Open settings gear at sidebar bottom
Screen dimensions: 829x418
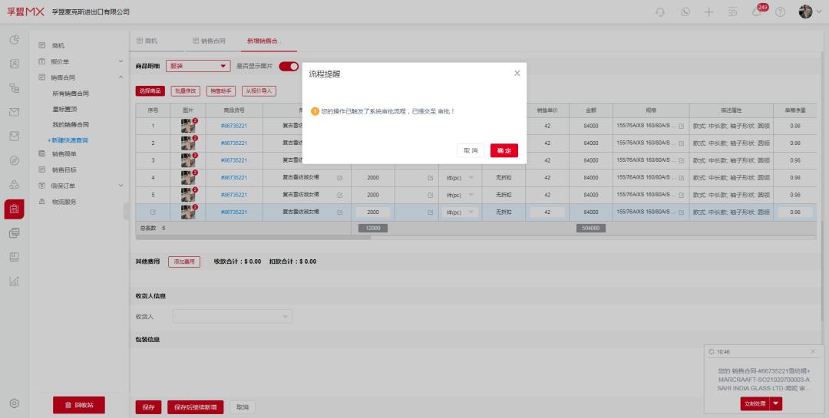(x=14, y=403)
